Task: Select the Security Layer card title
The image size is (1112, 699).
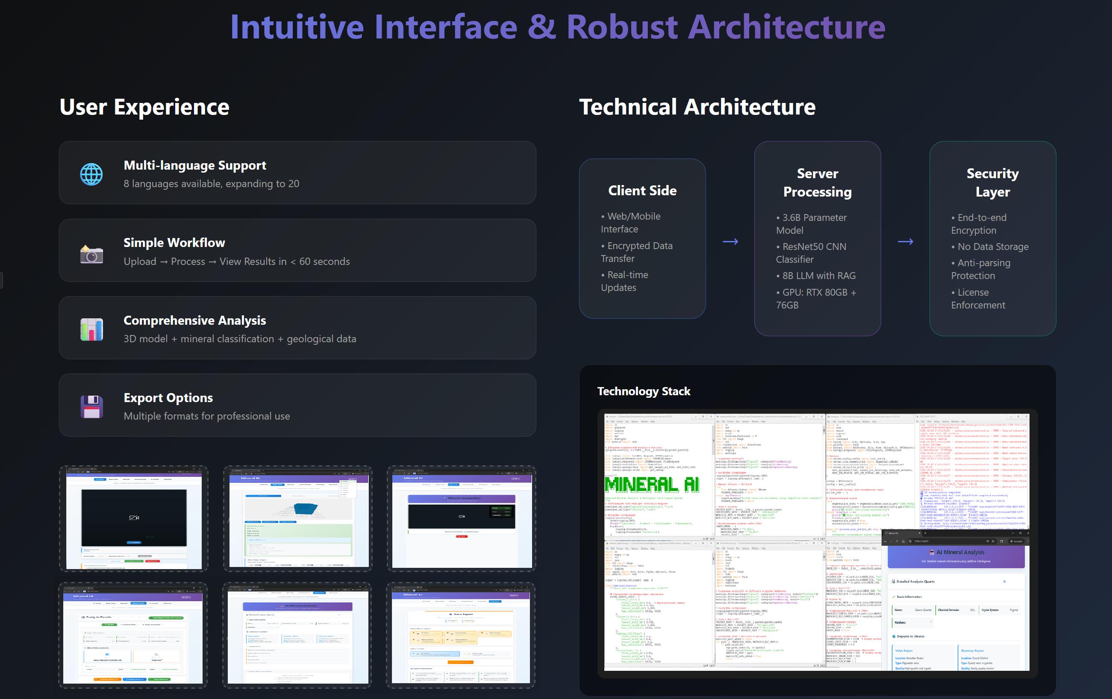Action: pyautogui.click(x=992, y=182)
